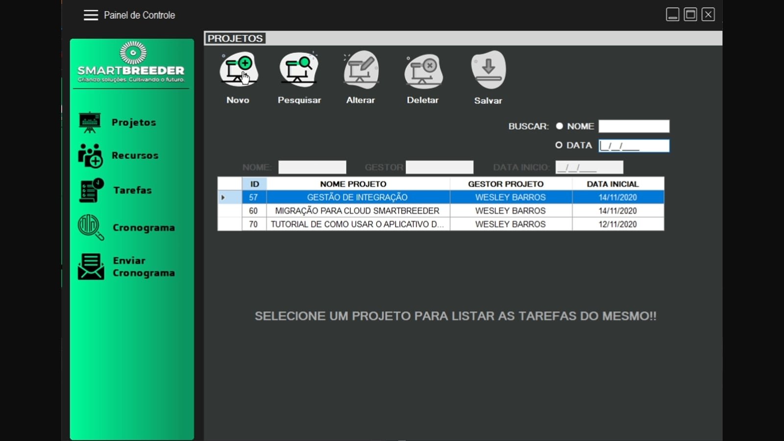Click the SmartBreeder logo

click(x=131, y=62)
